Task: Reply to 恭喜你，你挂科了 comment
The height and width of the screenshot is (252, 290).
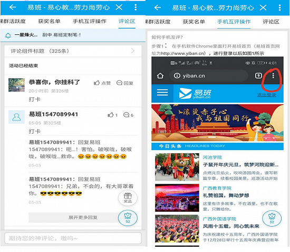Action: click(x=125, y=83)
